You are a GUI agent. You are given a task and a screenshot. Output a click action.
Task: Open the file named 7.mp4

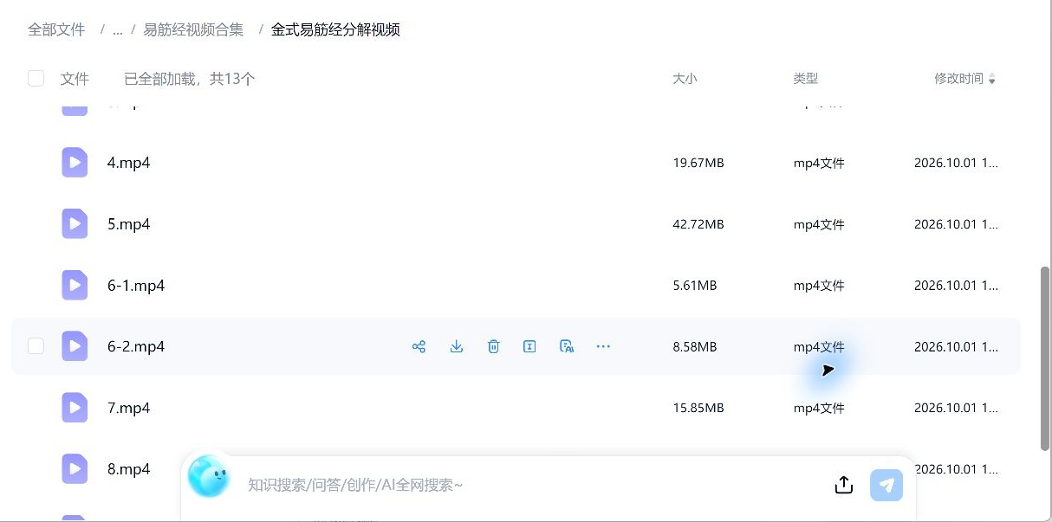(129, 408)
